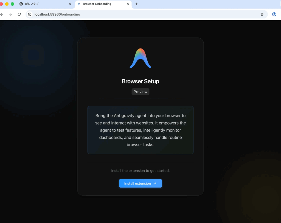The width and height of the screenshot is (281, 223).
Task: Close the window with the red button
Action: tap(1, 4)
